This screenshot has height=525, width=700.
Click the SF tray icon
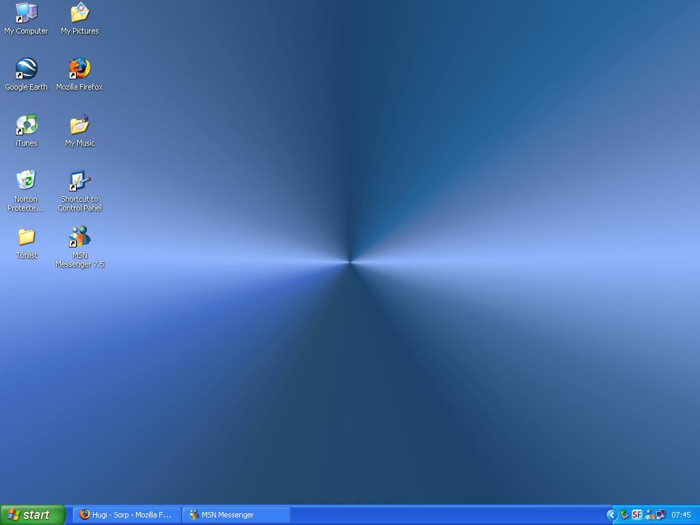pos(637,515)
